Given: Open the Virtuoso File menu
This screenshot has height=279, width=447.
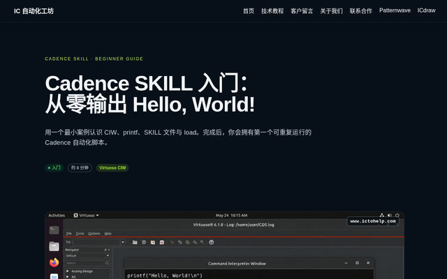Looking at the screenshot, I should pos(69,234).
